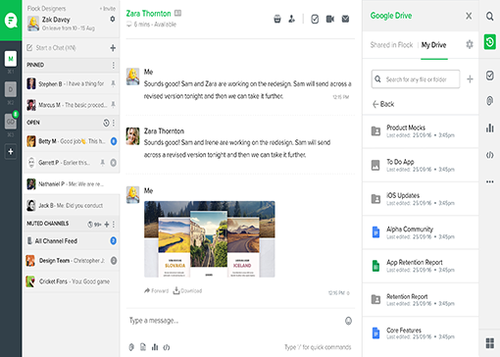
Task: Open the Jack B conversation
Action: click(72, 205)
